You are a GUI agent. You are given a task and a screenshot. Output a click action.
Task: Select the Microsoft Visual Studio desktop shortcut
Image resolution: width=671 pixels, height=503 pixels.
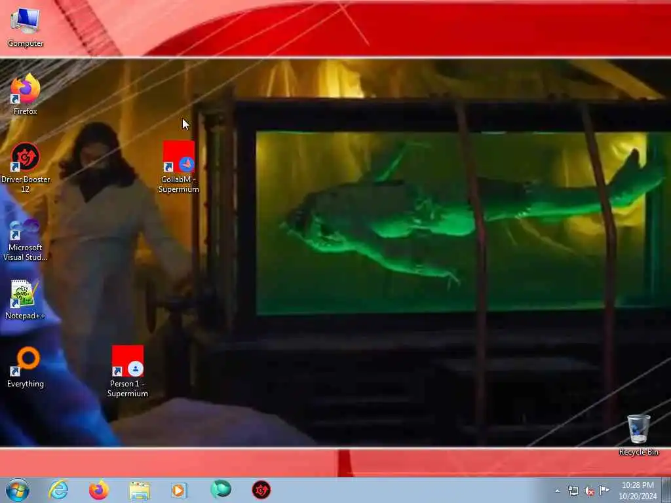25,240
